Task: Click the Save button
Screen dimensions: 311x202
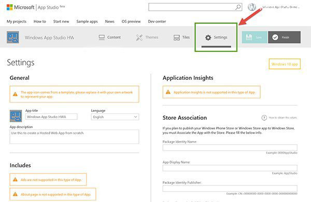Action: click(x=255, y=37)
